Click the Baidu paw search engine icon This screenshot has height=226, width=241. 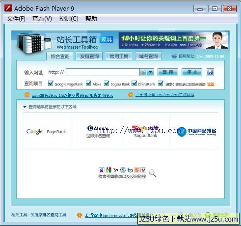tap(102, 170)
